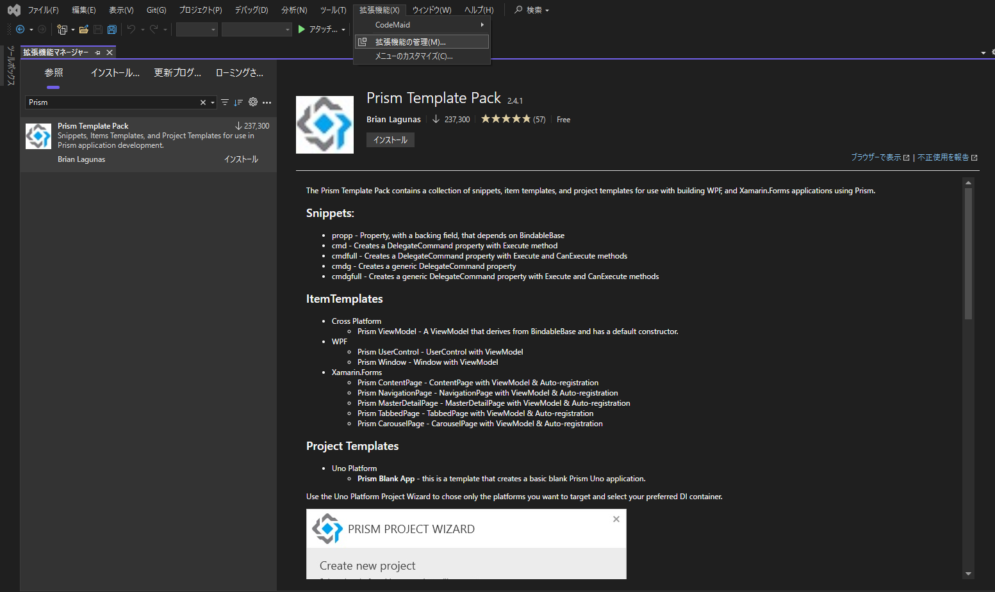The image size is (995, 592).
Task: Close the 拡張機能マネージャー tab
Action: click(110, 52)
